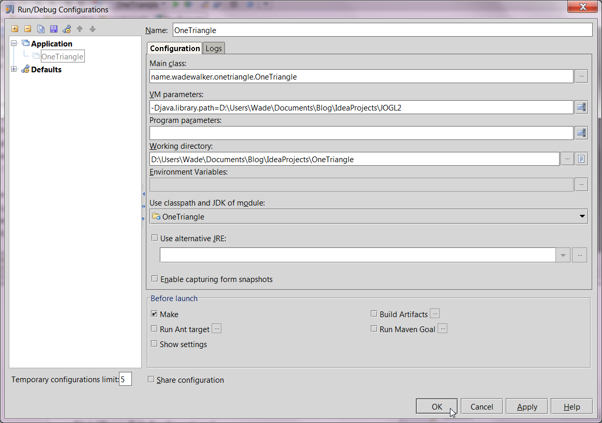Open the Help dialog
602x423 pixels.
coord(571,406)
